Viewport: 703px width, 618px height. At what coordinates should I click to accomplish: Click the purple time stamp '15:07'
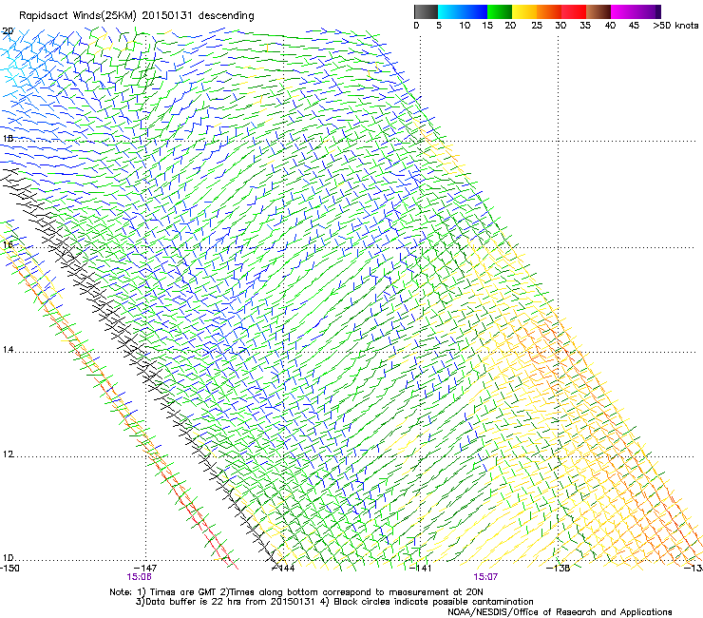tap(485, 577)
